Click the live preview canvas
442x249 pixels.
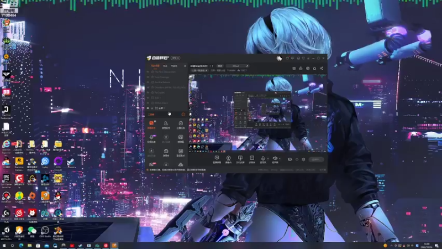[257, 113]
